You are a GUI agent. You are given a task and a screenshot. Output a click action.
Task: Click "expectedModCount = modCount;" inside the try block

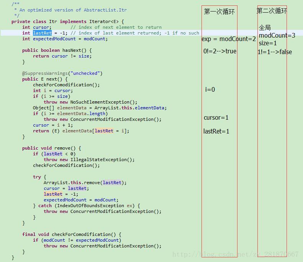point(81,200)
